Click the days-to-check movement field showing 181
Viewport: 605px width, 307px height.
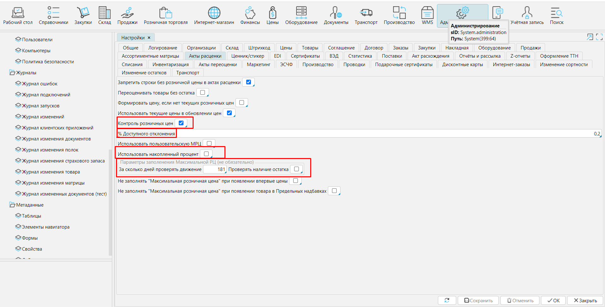[x=214, y=169]
